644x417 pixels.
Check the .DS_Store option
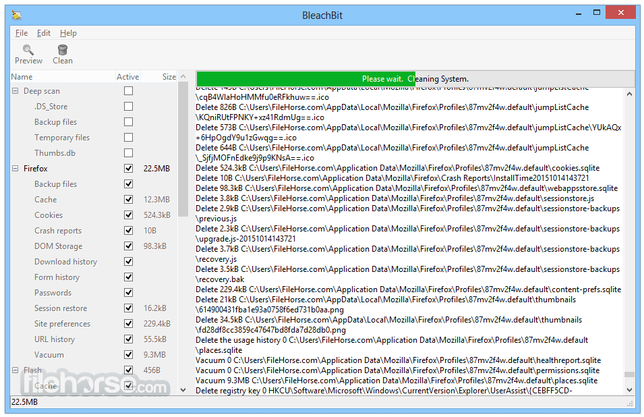(x=129, y=107)
